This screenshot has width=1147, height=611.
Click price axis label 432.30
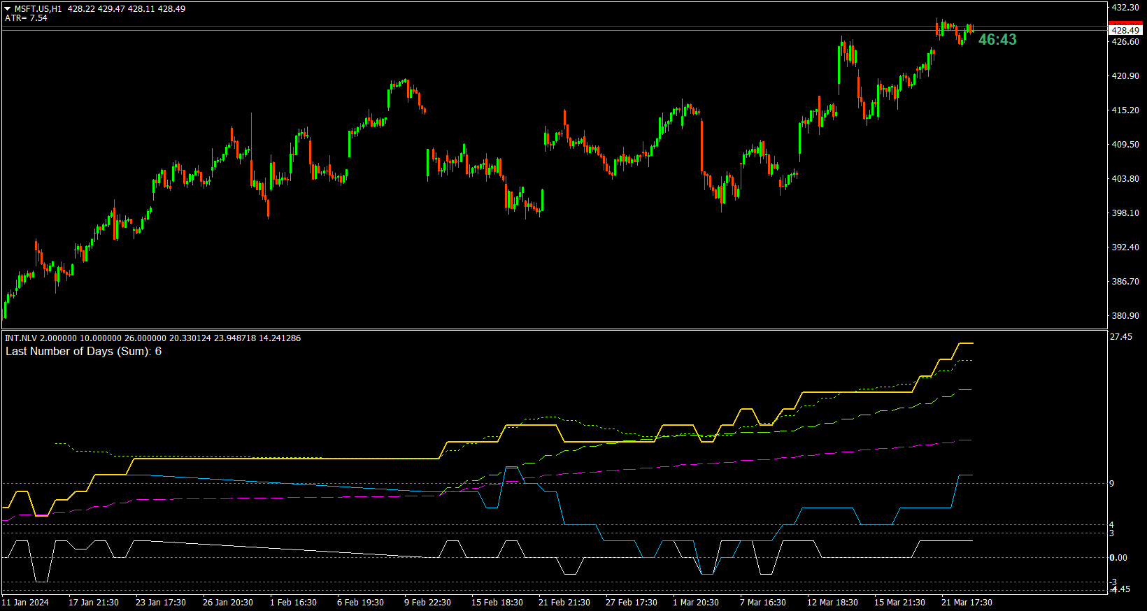click(1125, 8)
